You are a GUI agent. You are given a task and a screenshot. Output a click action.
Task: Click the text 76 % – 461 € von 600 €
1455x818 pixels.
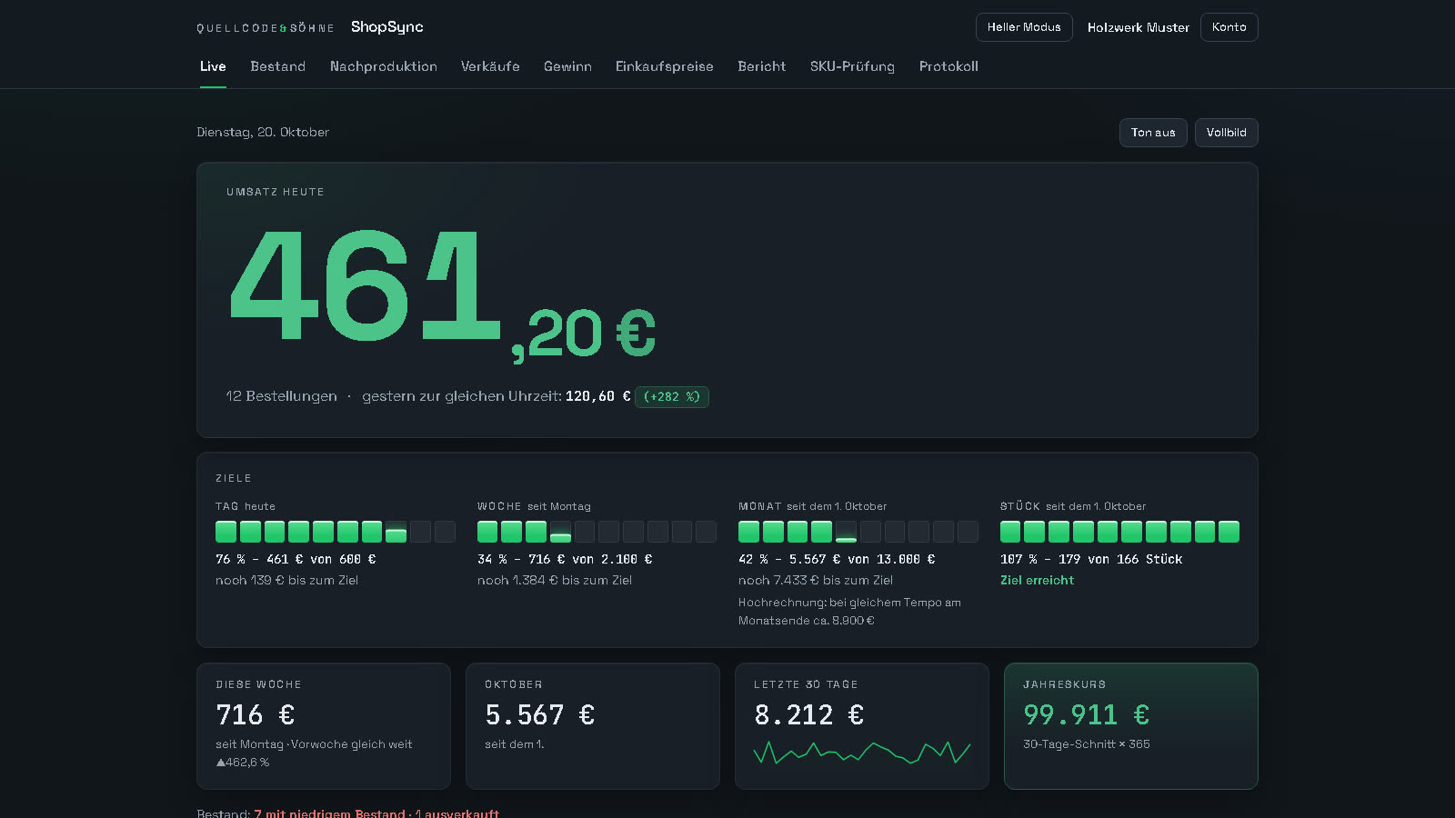point(296,559)
